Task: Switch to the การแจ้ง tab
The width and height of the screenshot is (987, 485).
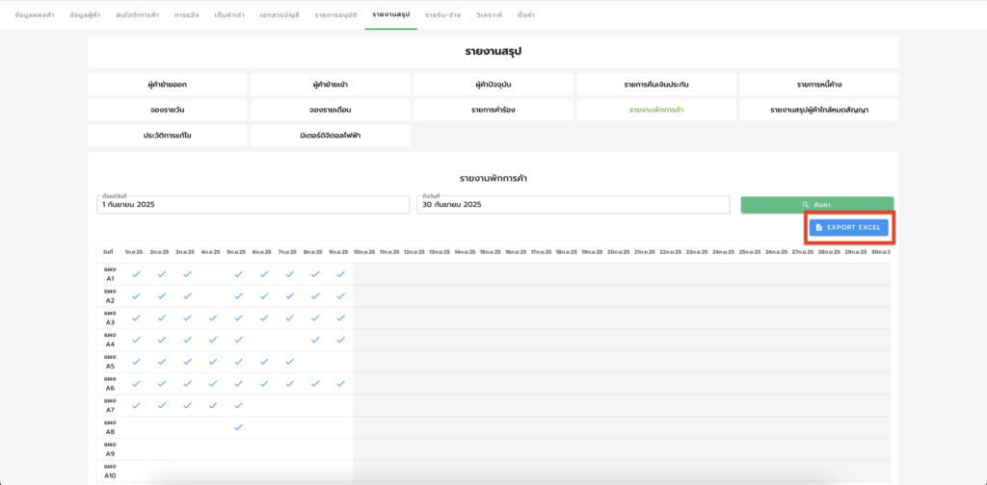Action: click(x=187, y=14)
